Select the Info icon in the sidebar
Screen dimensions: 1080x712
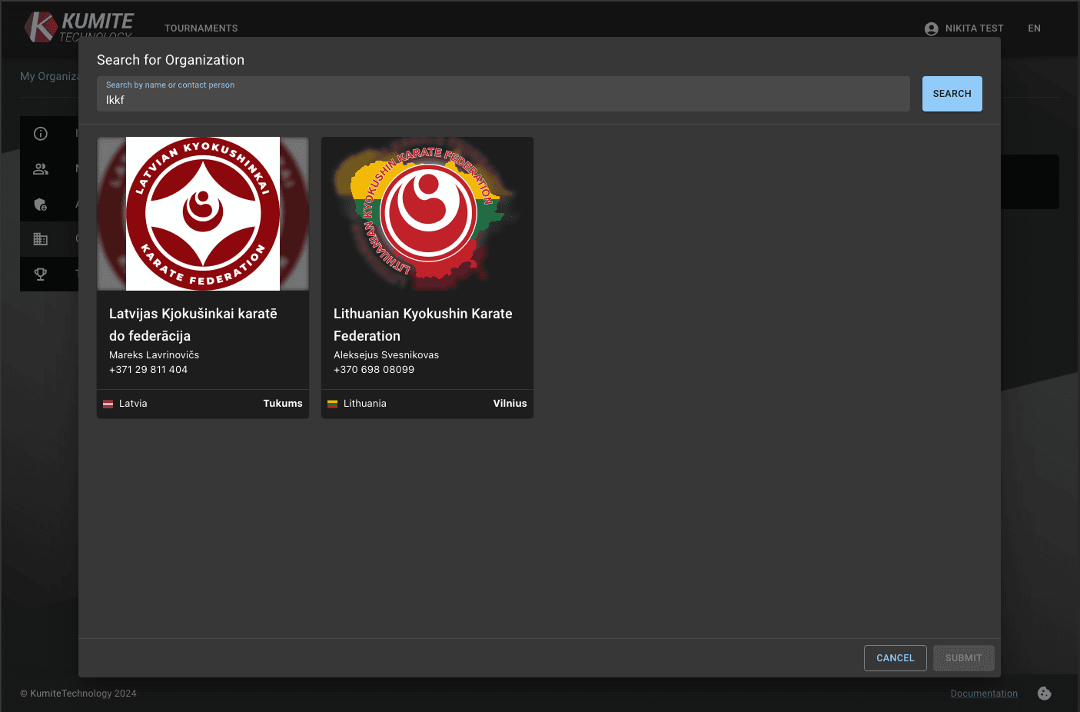tap(40, 133)
